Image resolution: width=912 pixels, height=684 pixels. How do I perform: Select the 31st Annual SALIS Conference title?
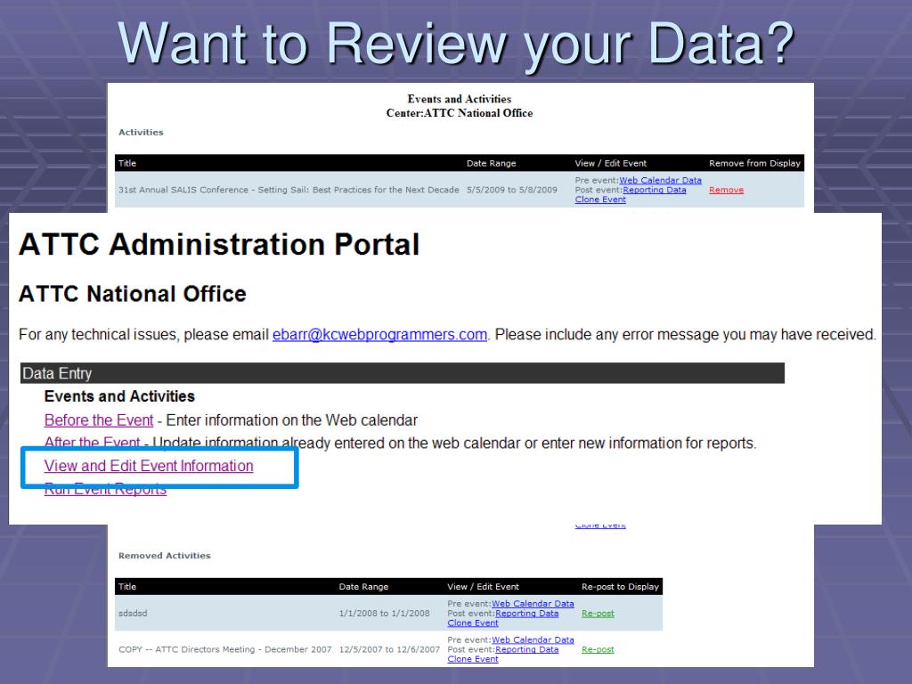click(289, 190)
